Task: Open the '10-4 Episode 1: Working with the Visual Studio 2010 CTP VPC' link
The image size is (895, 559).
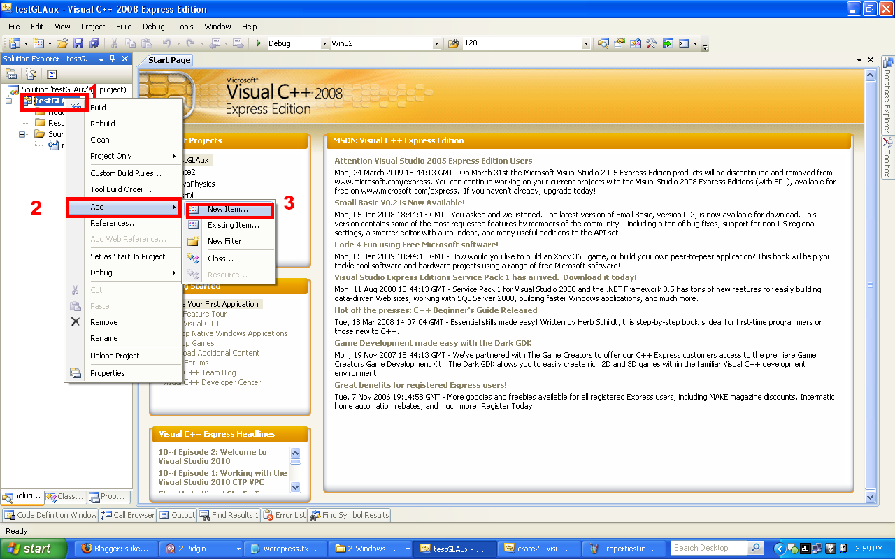Action: 222,477
